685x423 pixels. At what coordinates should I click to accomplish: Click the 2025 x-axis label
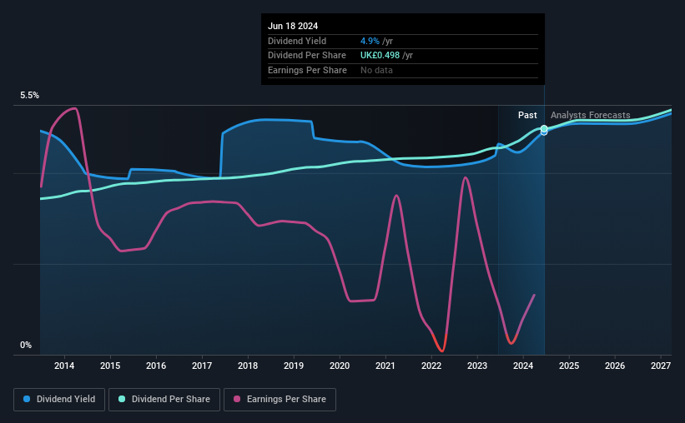click(x=569, y=366)
